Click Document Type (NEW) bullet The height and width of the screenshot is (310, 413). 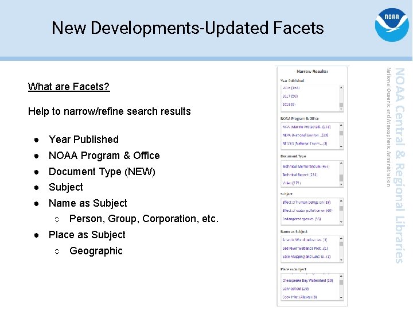tap(102, 171)
